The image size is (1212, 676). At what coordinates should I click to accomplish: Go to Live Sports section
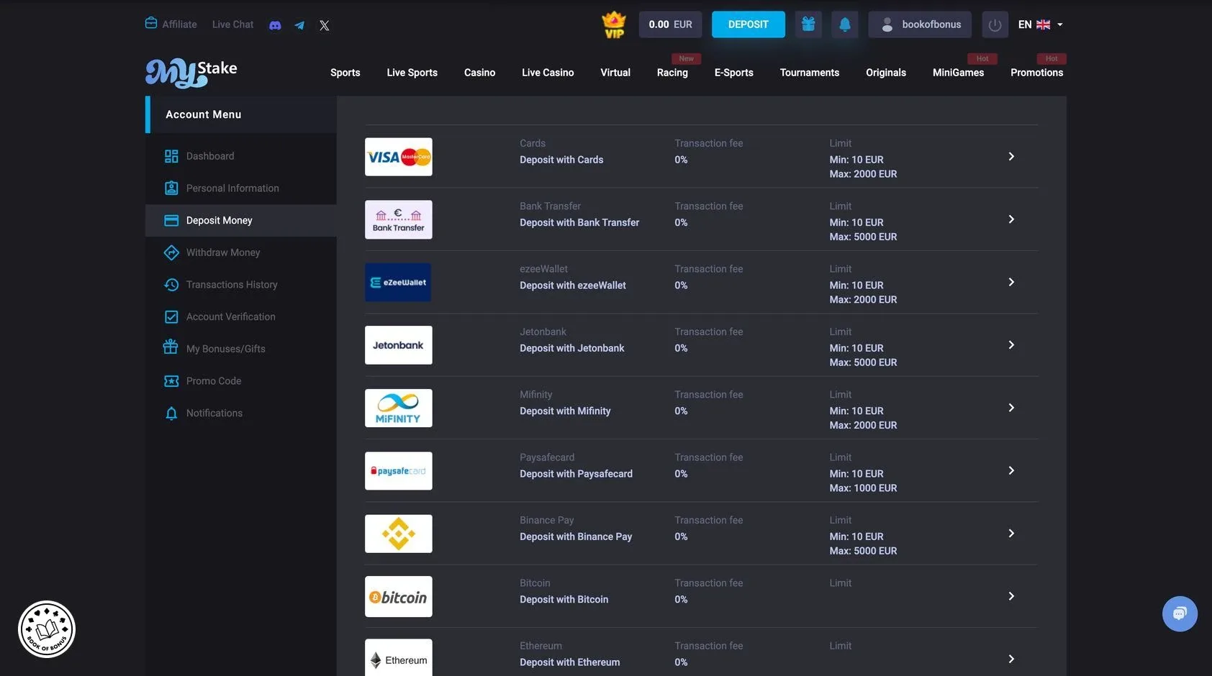(x=412, y=73)
